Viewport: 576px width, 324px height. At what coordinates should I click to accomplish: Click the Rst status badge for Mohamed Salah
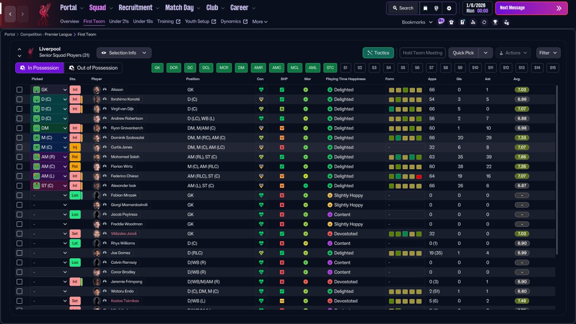click(x=75, y=157)
